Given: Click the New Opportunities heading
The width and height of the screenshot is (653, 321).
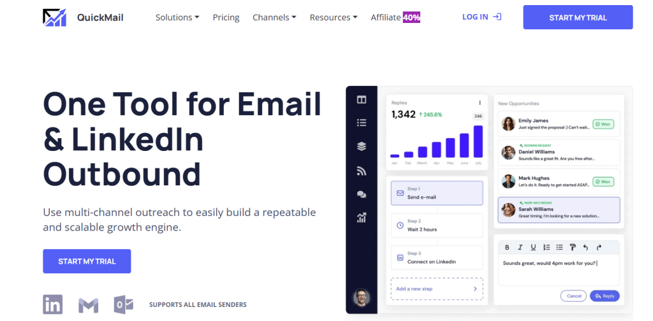Looking at the screenshot, I should pyautogui.click(x=518, y=104).
